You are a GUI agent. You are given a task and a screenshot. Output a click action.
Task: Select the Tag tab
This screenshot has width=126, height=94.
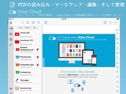pos(34,28)
